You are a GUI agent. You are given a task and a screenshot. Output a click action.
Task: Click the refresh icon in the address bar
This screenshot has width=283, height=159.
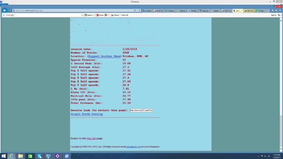point(139,10)
